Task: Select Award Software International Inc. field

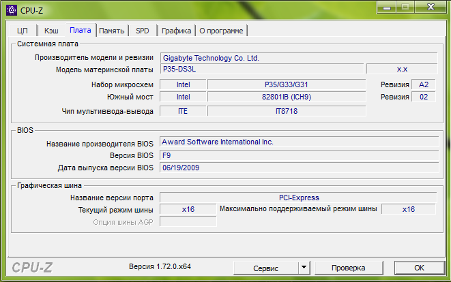Action: click(x=299, y=142)
